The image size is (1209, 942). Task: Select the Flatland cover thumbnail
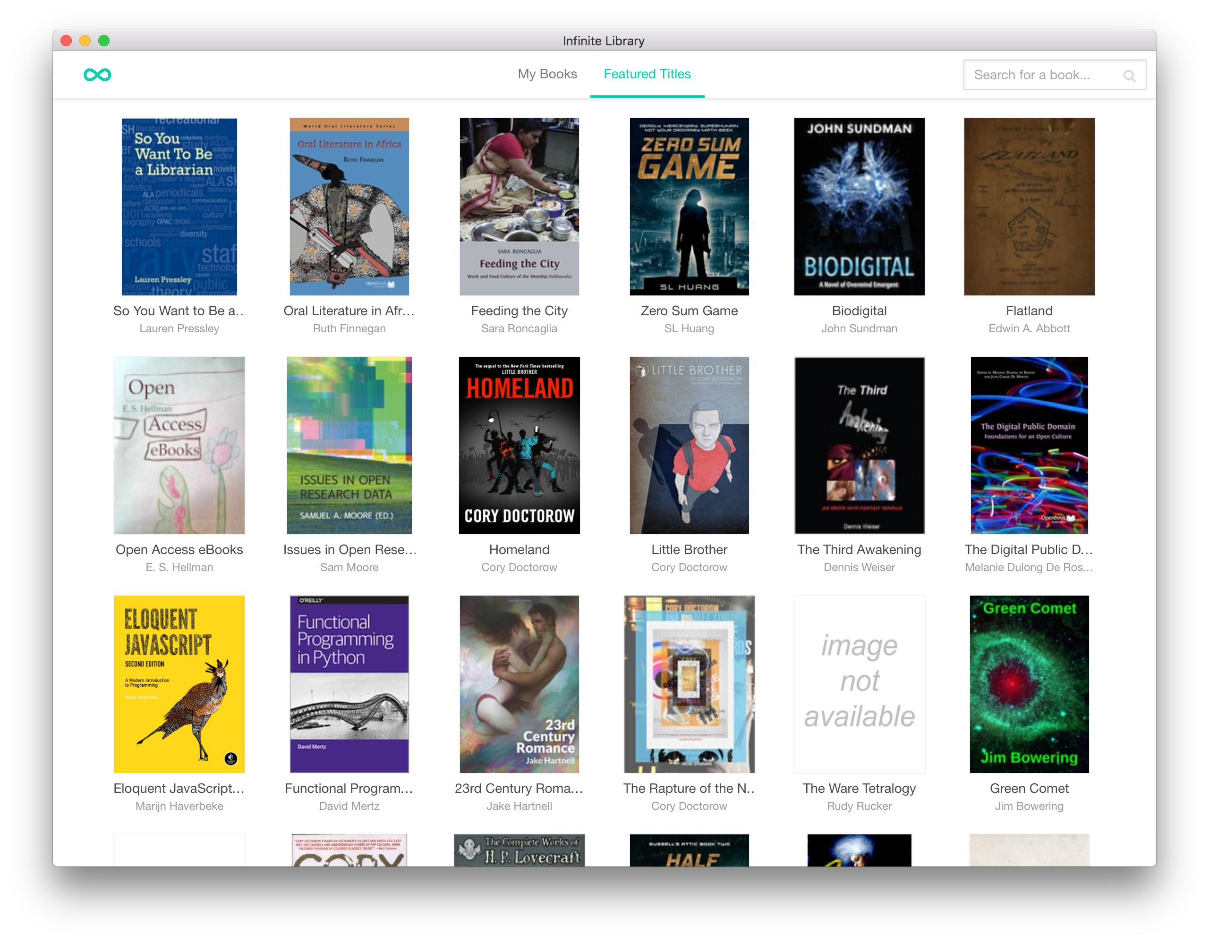(1029, 206)
